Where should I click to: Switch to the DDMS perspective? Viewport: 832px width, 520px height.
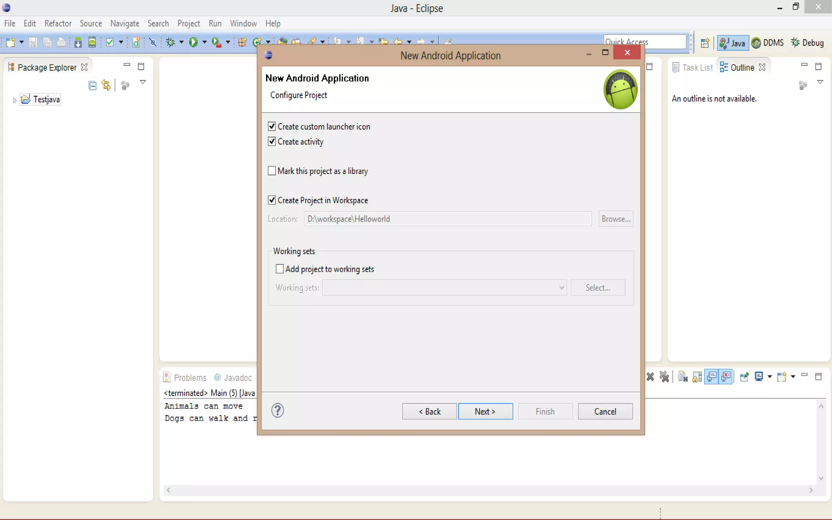[x=767, y=43]
